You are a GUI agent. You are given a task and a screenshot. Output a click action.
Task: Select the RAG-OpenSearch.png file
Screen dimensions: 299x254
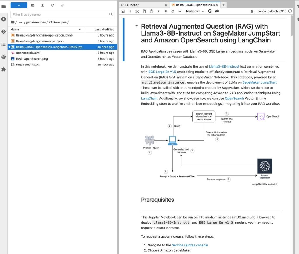pos(62,59)
